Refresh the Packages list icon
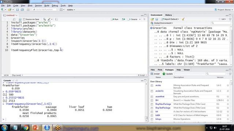 tap(230, 74)
